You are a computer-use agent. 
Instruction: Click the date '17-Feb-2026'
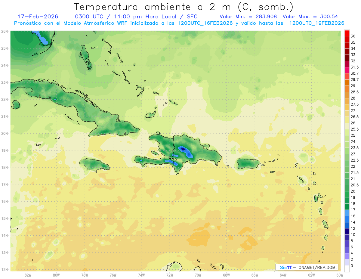tap(38, 17)
